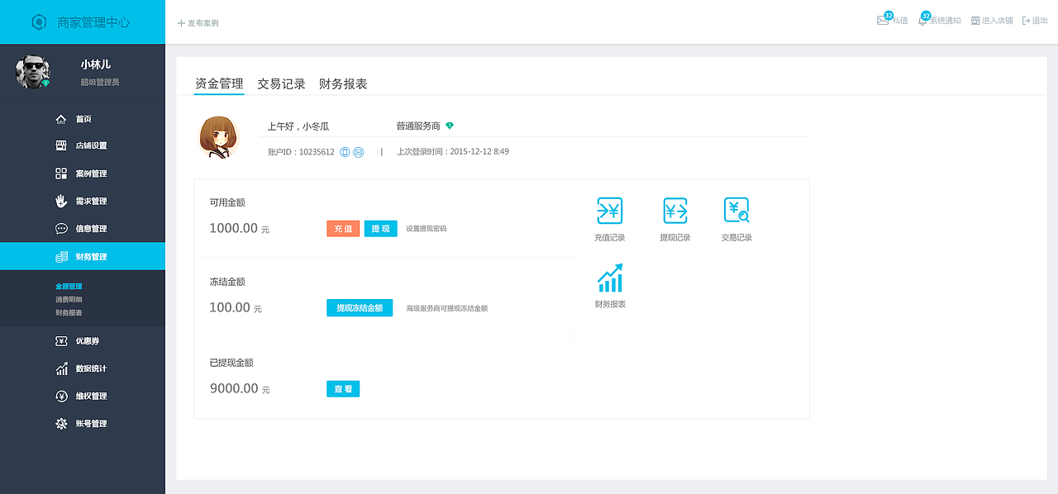
Task: Open 私信 messages in the top bar
Action: click(x=892, y=20)
